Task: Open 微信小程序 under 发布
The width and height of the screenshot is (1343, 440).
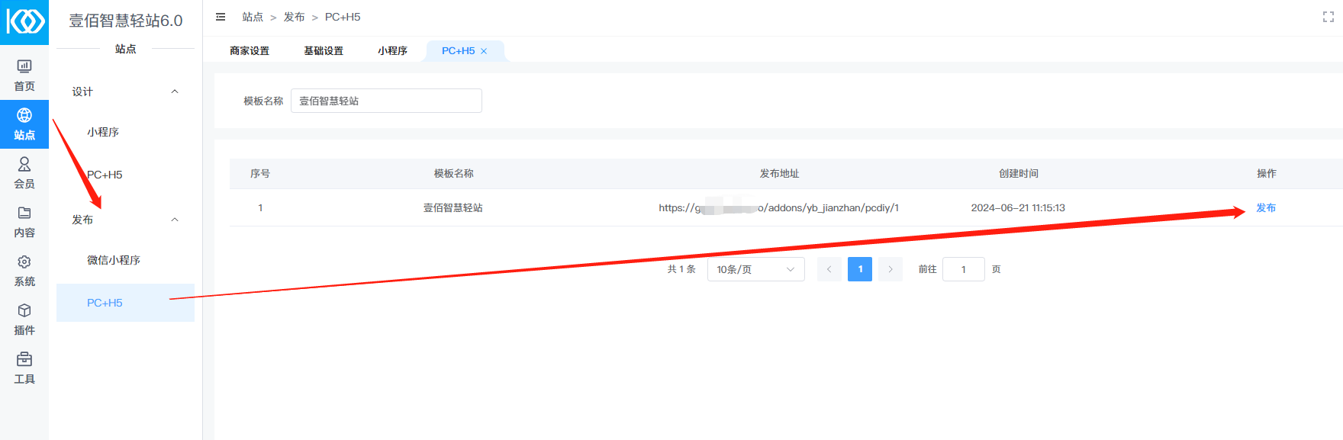Action: [x=114, y=260]
